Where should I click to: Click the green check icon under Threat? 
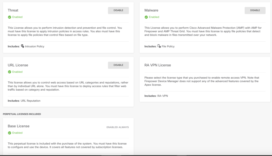pos(10,17)
